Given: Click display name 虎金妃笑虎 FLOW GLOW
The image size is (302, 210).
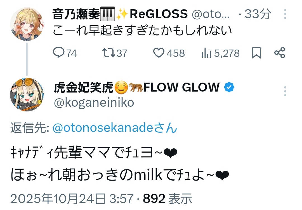Looking at the screenshot, I should (136, 88).
